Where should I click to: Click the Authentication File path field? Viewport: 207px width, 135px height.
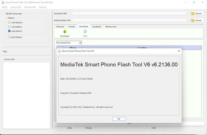(x=130, y=20)
